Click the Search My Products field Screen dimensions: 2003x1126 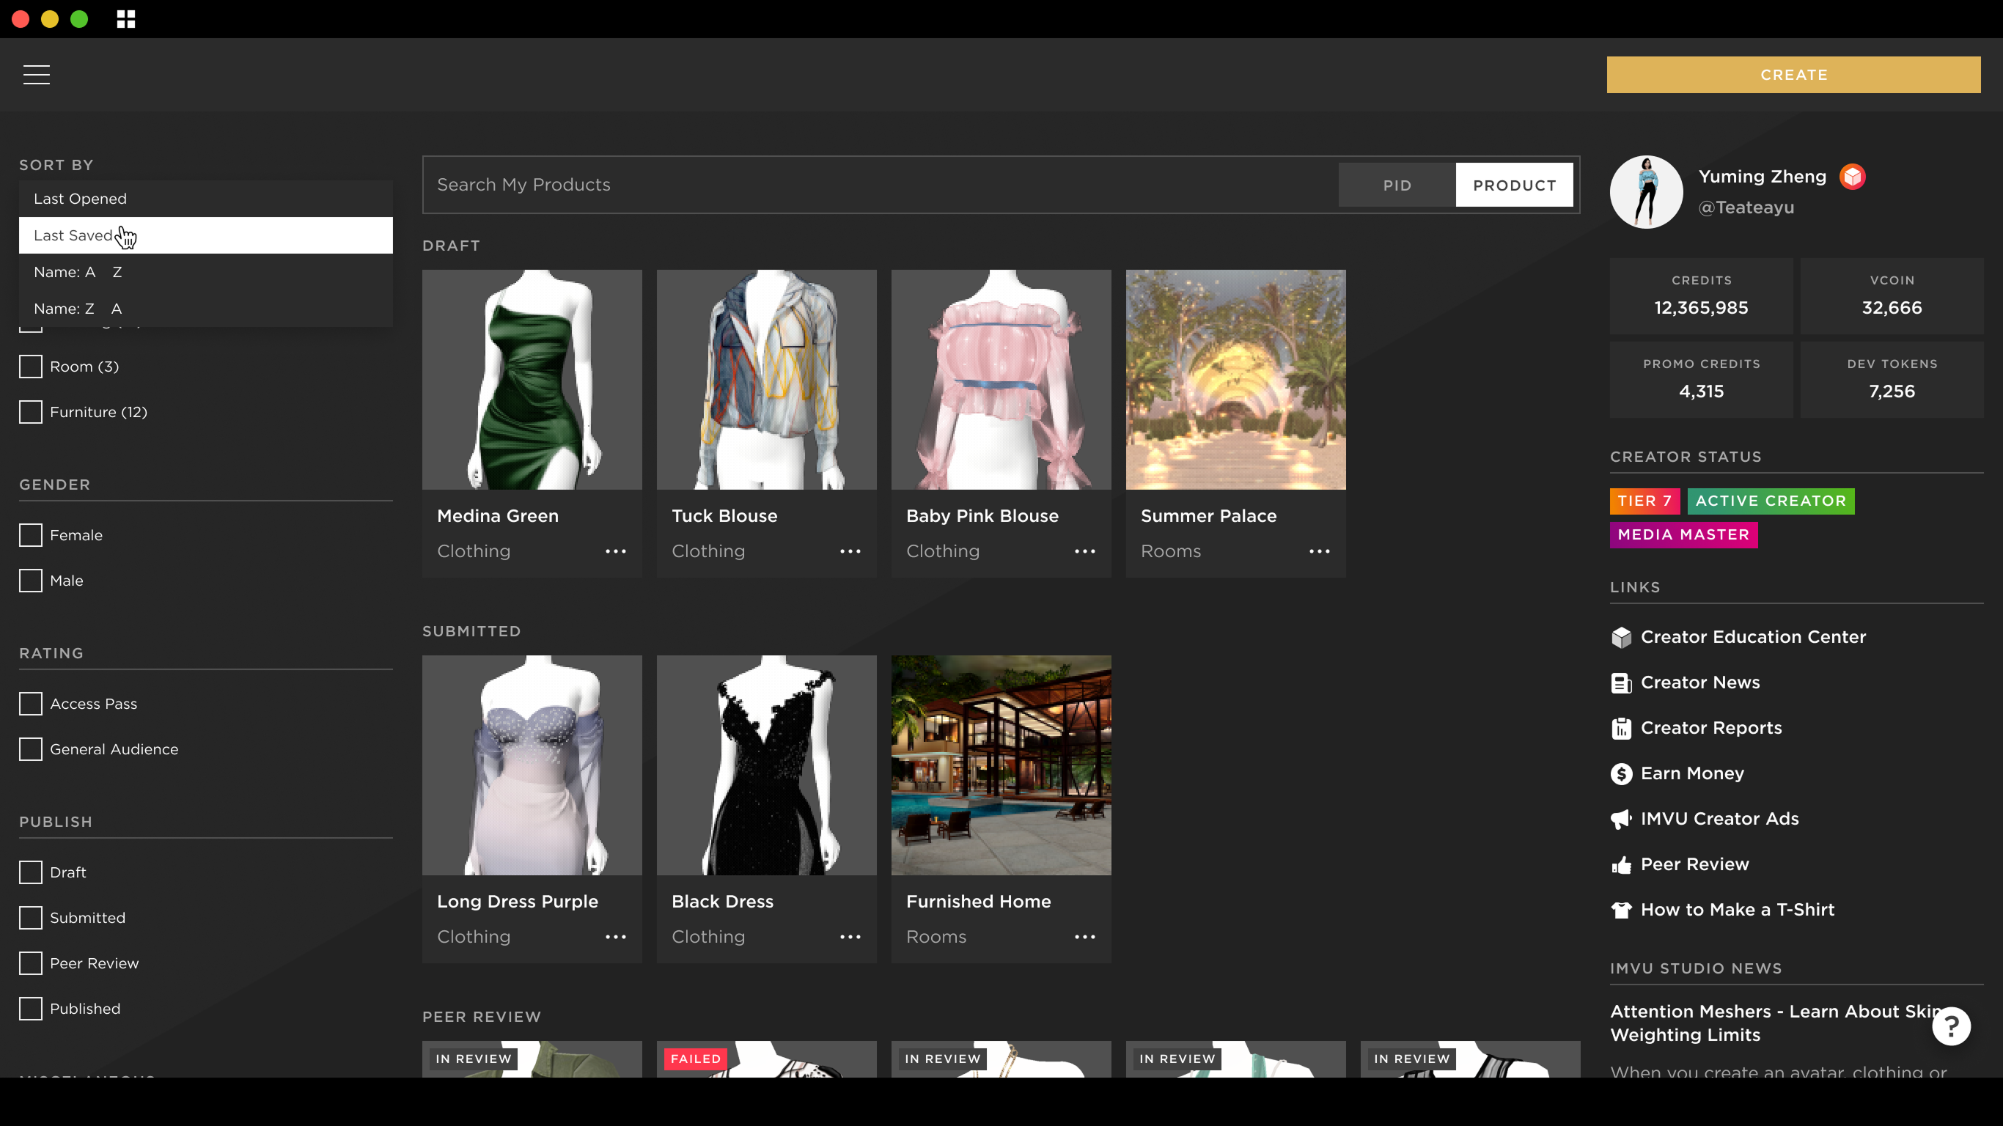[878, 185]
